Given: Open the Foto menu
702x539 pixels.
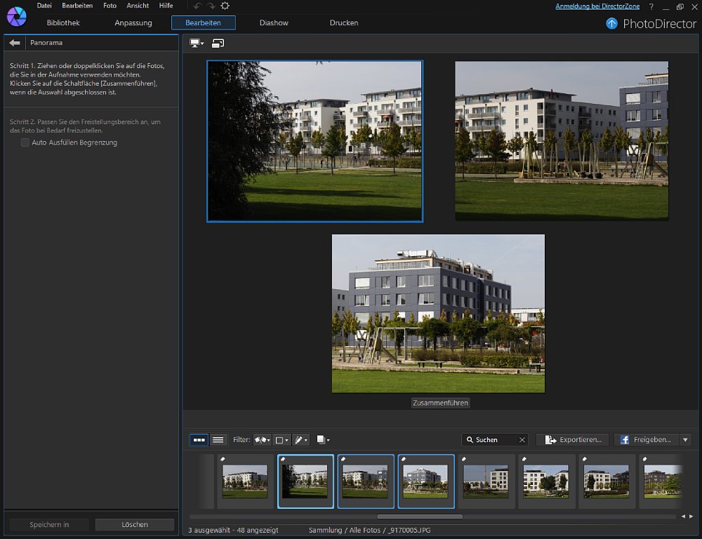Looking at the screenshot, I should [110, 6].
